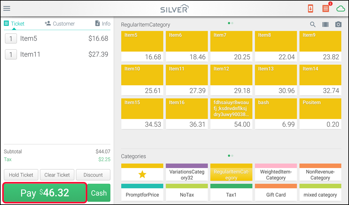Open the camera scanner icon

tap(338, 24)
